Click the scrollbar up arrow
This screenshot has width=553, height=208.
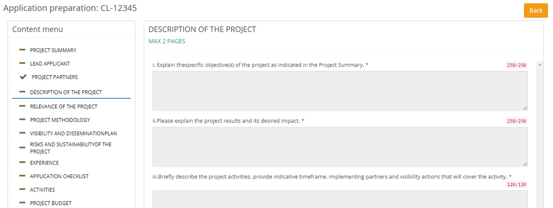point(540,64)
